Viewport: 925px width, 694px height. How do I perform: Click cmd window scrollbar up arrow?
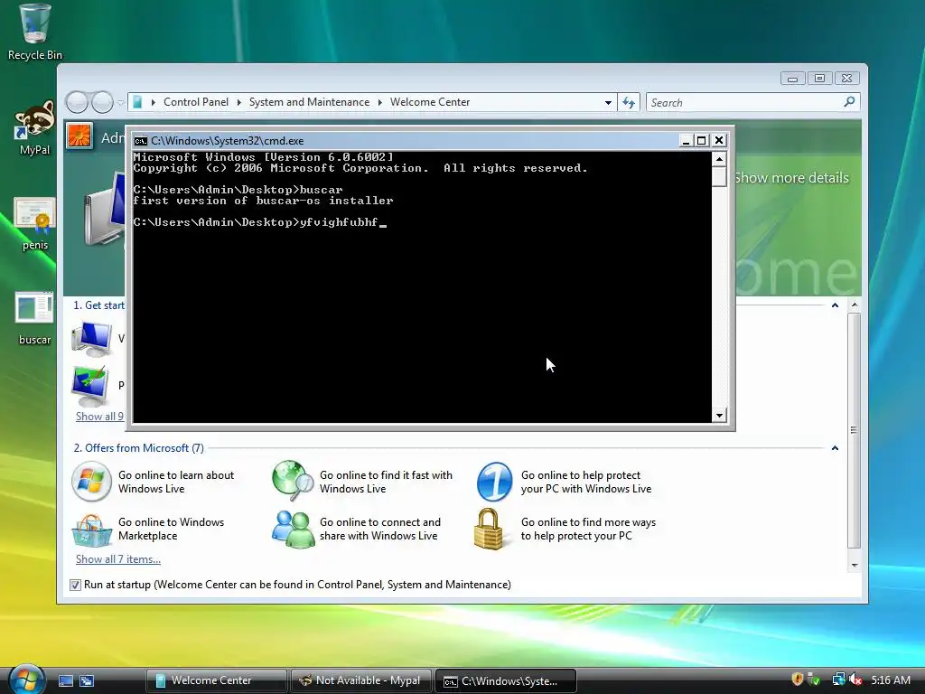pyautogui.click(x=719, y=159)
